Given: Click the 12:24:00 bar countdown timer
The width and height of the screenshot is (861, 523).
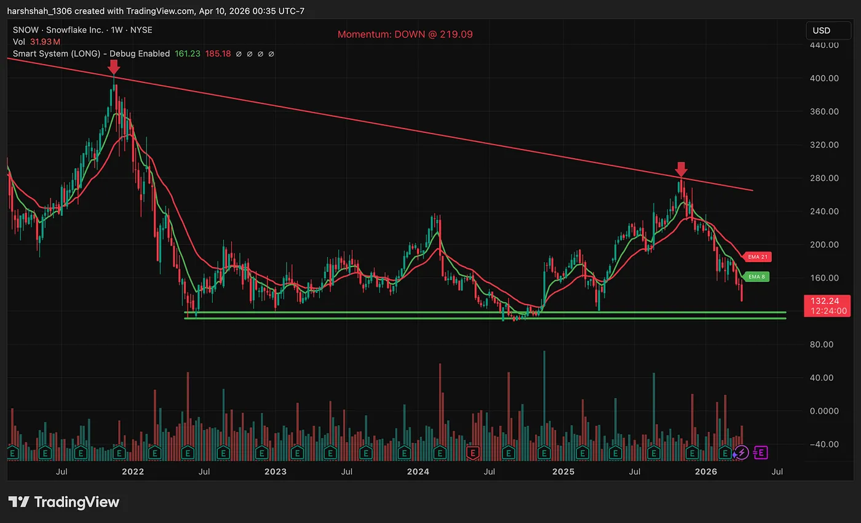Looking at the screenshot, I should click(x=829, y=311).
